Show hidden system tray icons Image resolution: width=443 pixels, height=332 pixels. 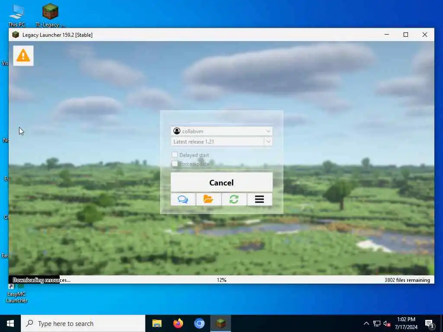click(x=366, y=323)
